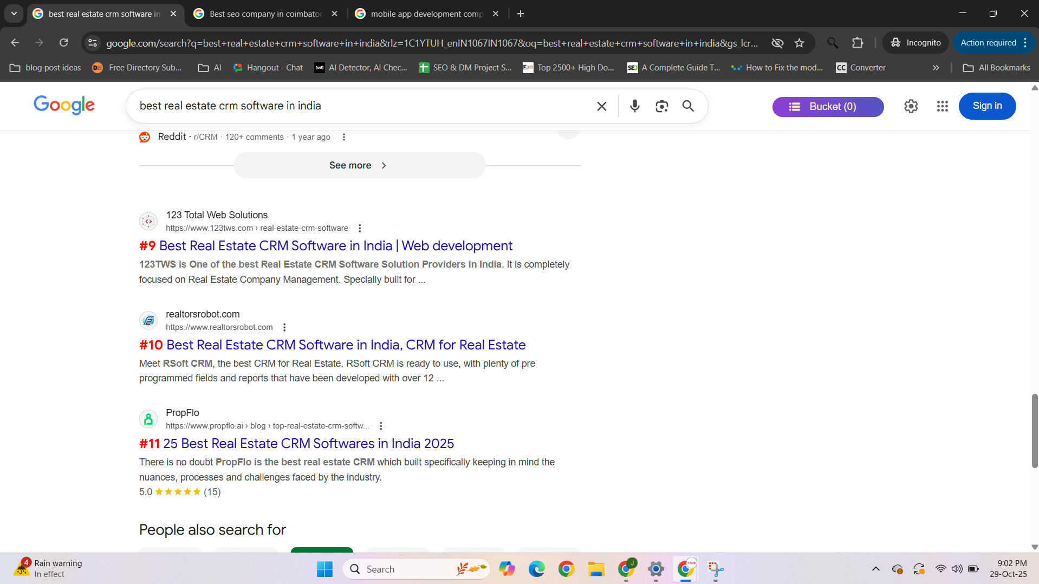Switch to mobile app development tab

(x=426, y=14)
